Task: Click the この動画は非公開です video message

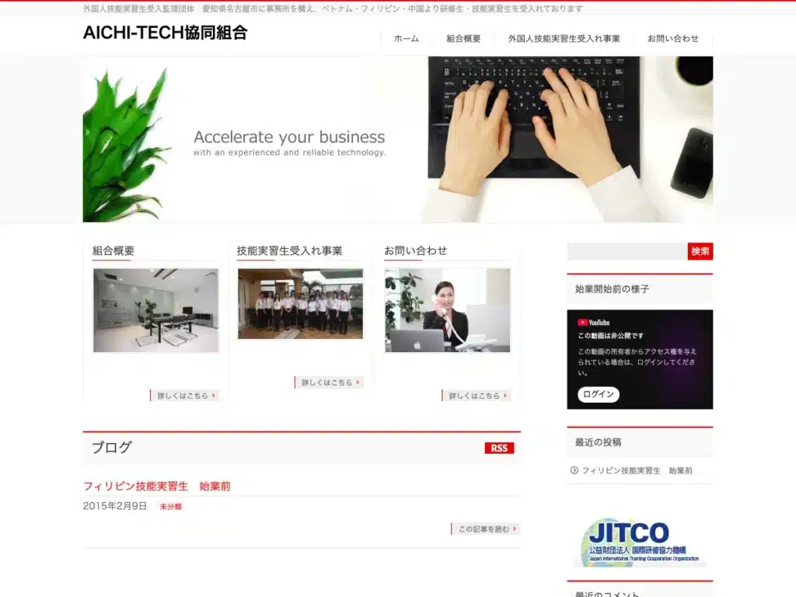Action: pos(610,336)
